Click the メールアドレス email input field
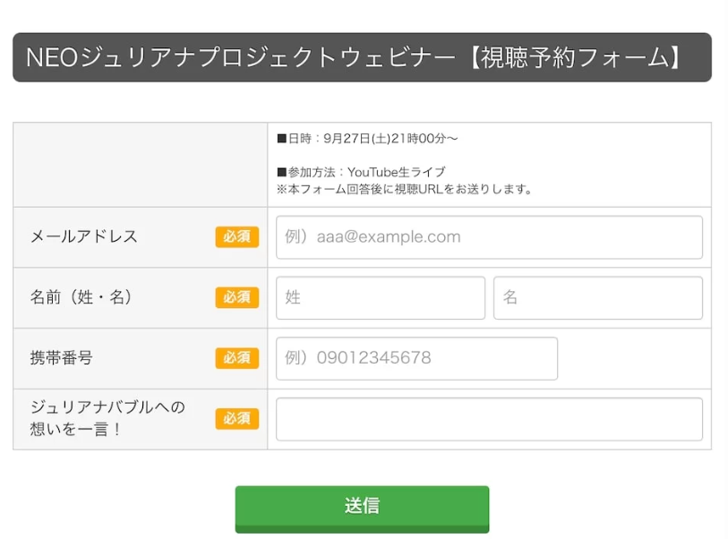Image resolution: width=728 pixels, height=539 pixels. tap(489, 237)
